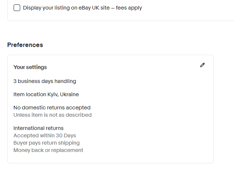Enable the eBay UK site listing checkbox
Viewport: 234px width, 174px height.
click(x=17, y=8)
